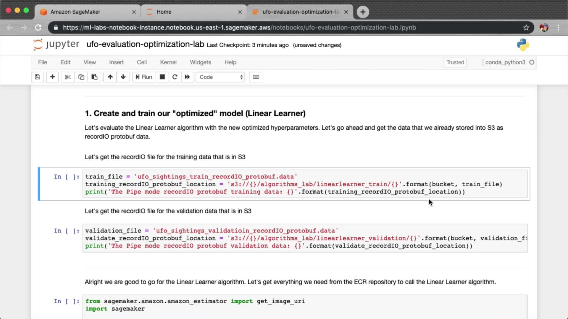Cut selected cells with scissors icon
Screen dimensions: 568x319
68,77
